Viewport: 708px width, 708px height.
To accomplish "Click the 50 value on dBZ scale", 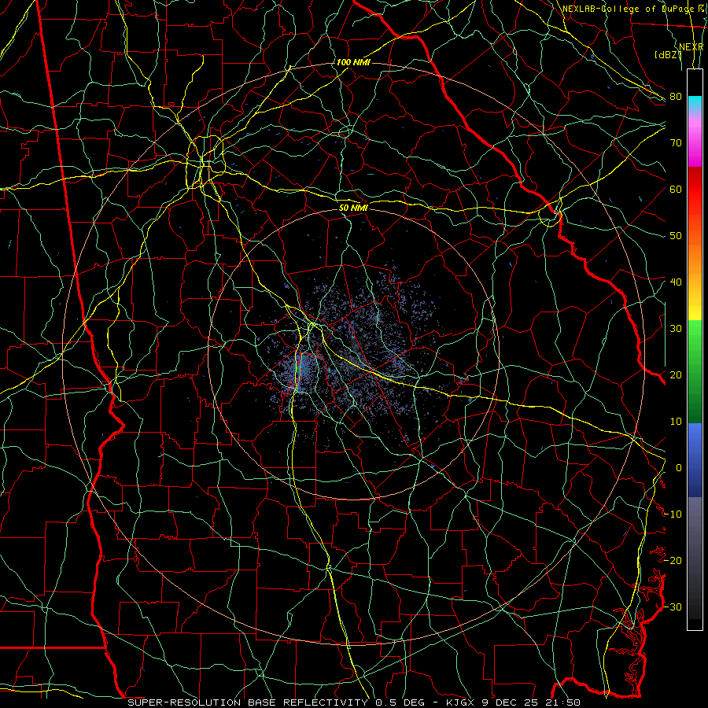I will point(676,236).
